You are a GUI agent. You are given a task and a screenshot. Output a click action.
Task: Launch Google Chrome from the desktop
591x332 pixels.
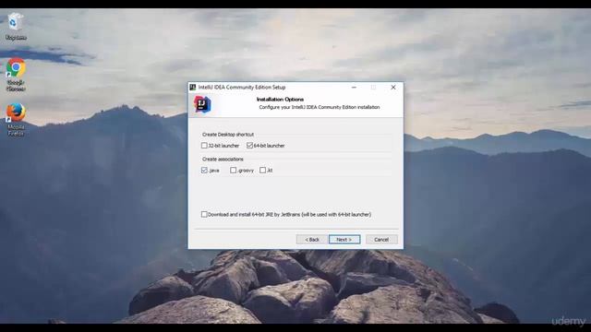(16, 75)
